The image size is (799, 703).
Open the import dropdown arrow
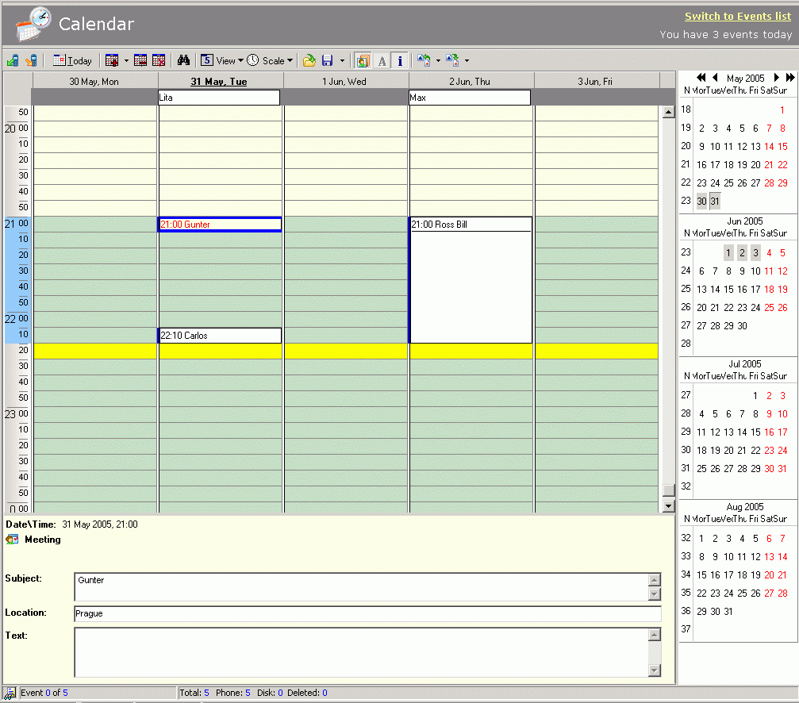(x=438, y=60)
